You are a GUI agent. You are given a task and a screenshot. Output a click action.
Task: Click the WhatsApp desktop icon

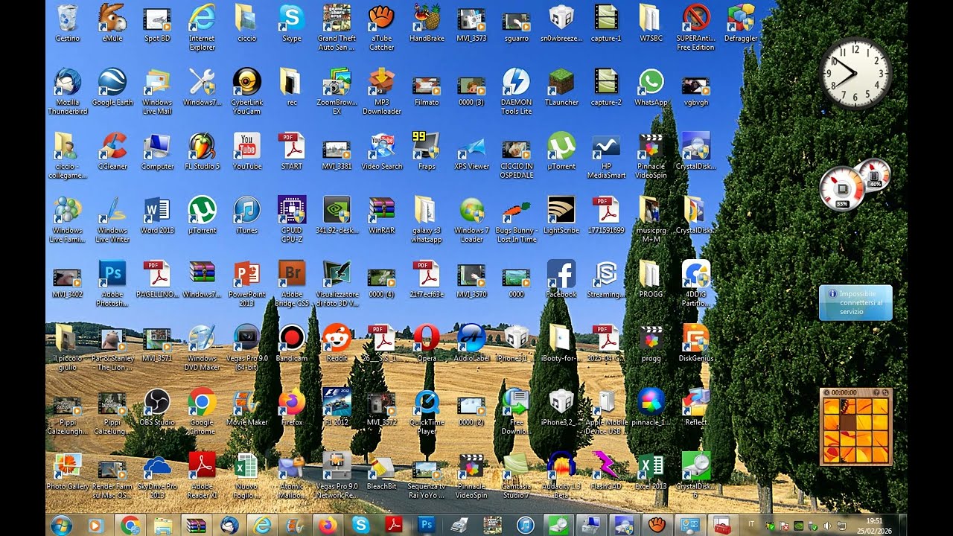tap(651, 86)
